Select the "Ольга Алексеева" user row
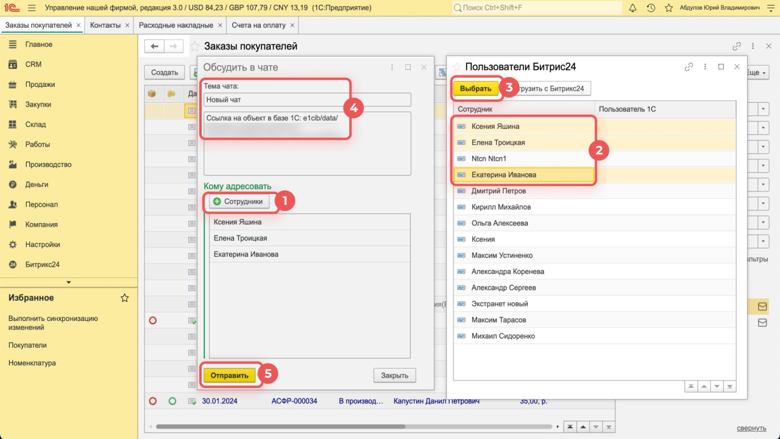Image resolution: width=780 pixels, height=439 pixels. tap(595, 223)
